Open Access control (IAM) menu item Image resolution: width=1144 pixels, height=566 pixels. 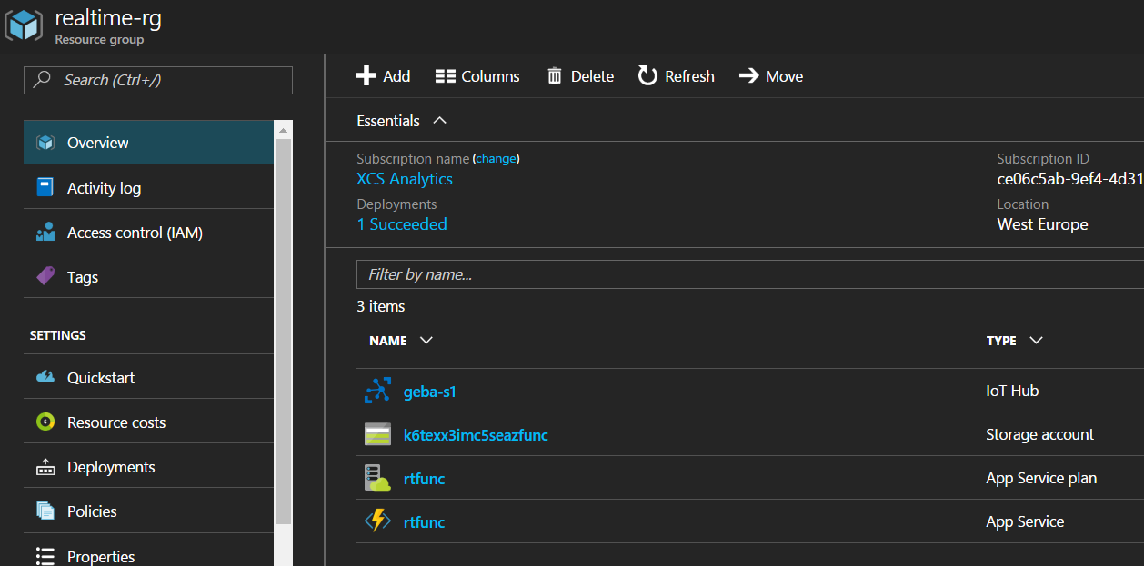(135, 233)
